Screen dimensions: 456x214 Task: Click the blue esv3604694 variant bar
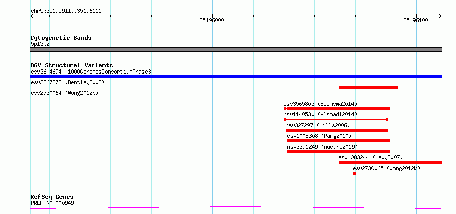point(236,77)
